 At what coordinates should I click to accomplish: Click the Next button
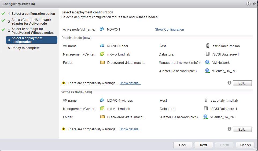click(204, 145)
